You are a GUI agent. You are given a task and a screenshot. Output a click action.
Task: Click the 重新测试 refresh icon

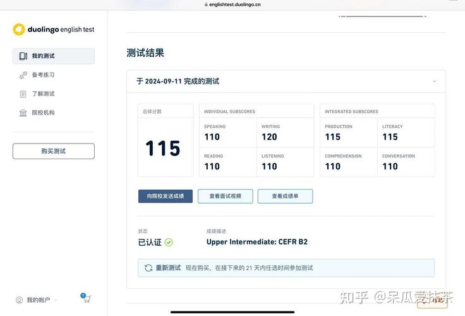148,268
